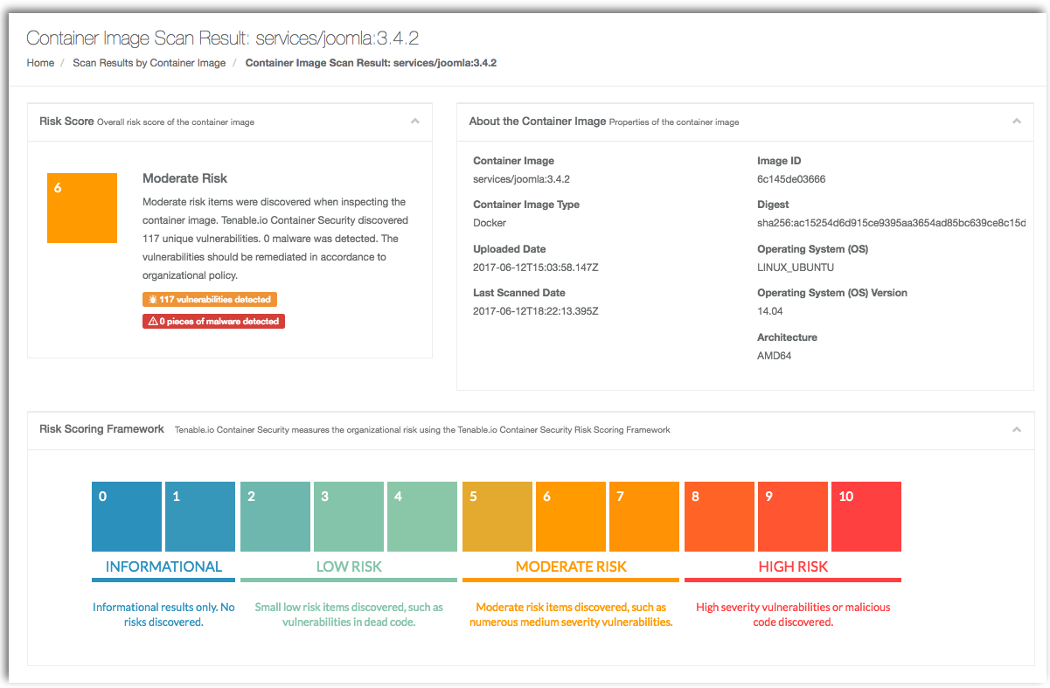This screenshot has width=1050, height=688.
Task: Select framework score tile 8
Action: [x=720, y=517]
